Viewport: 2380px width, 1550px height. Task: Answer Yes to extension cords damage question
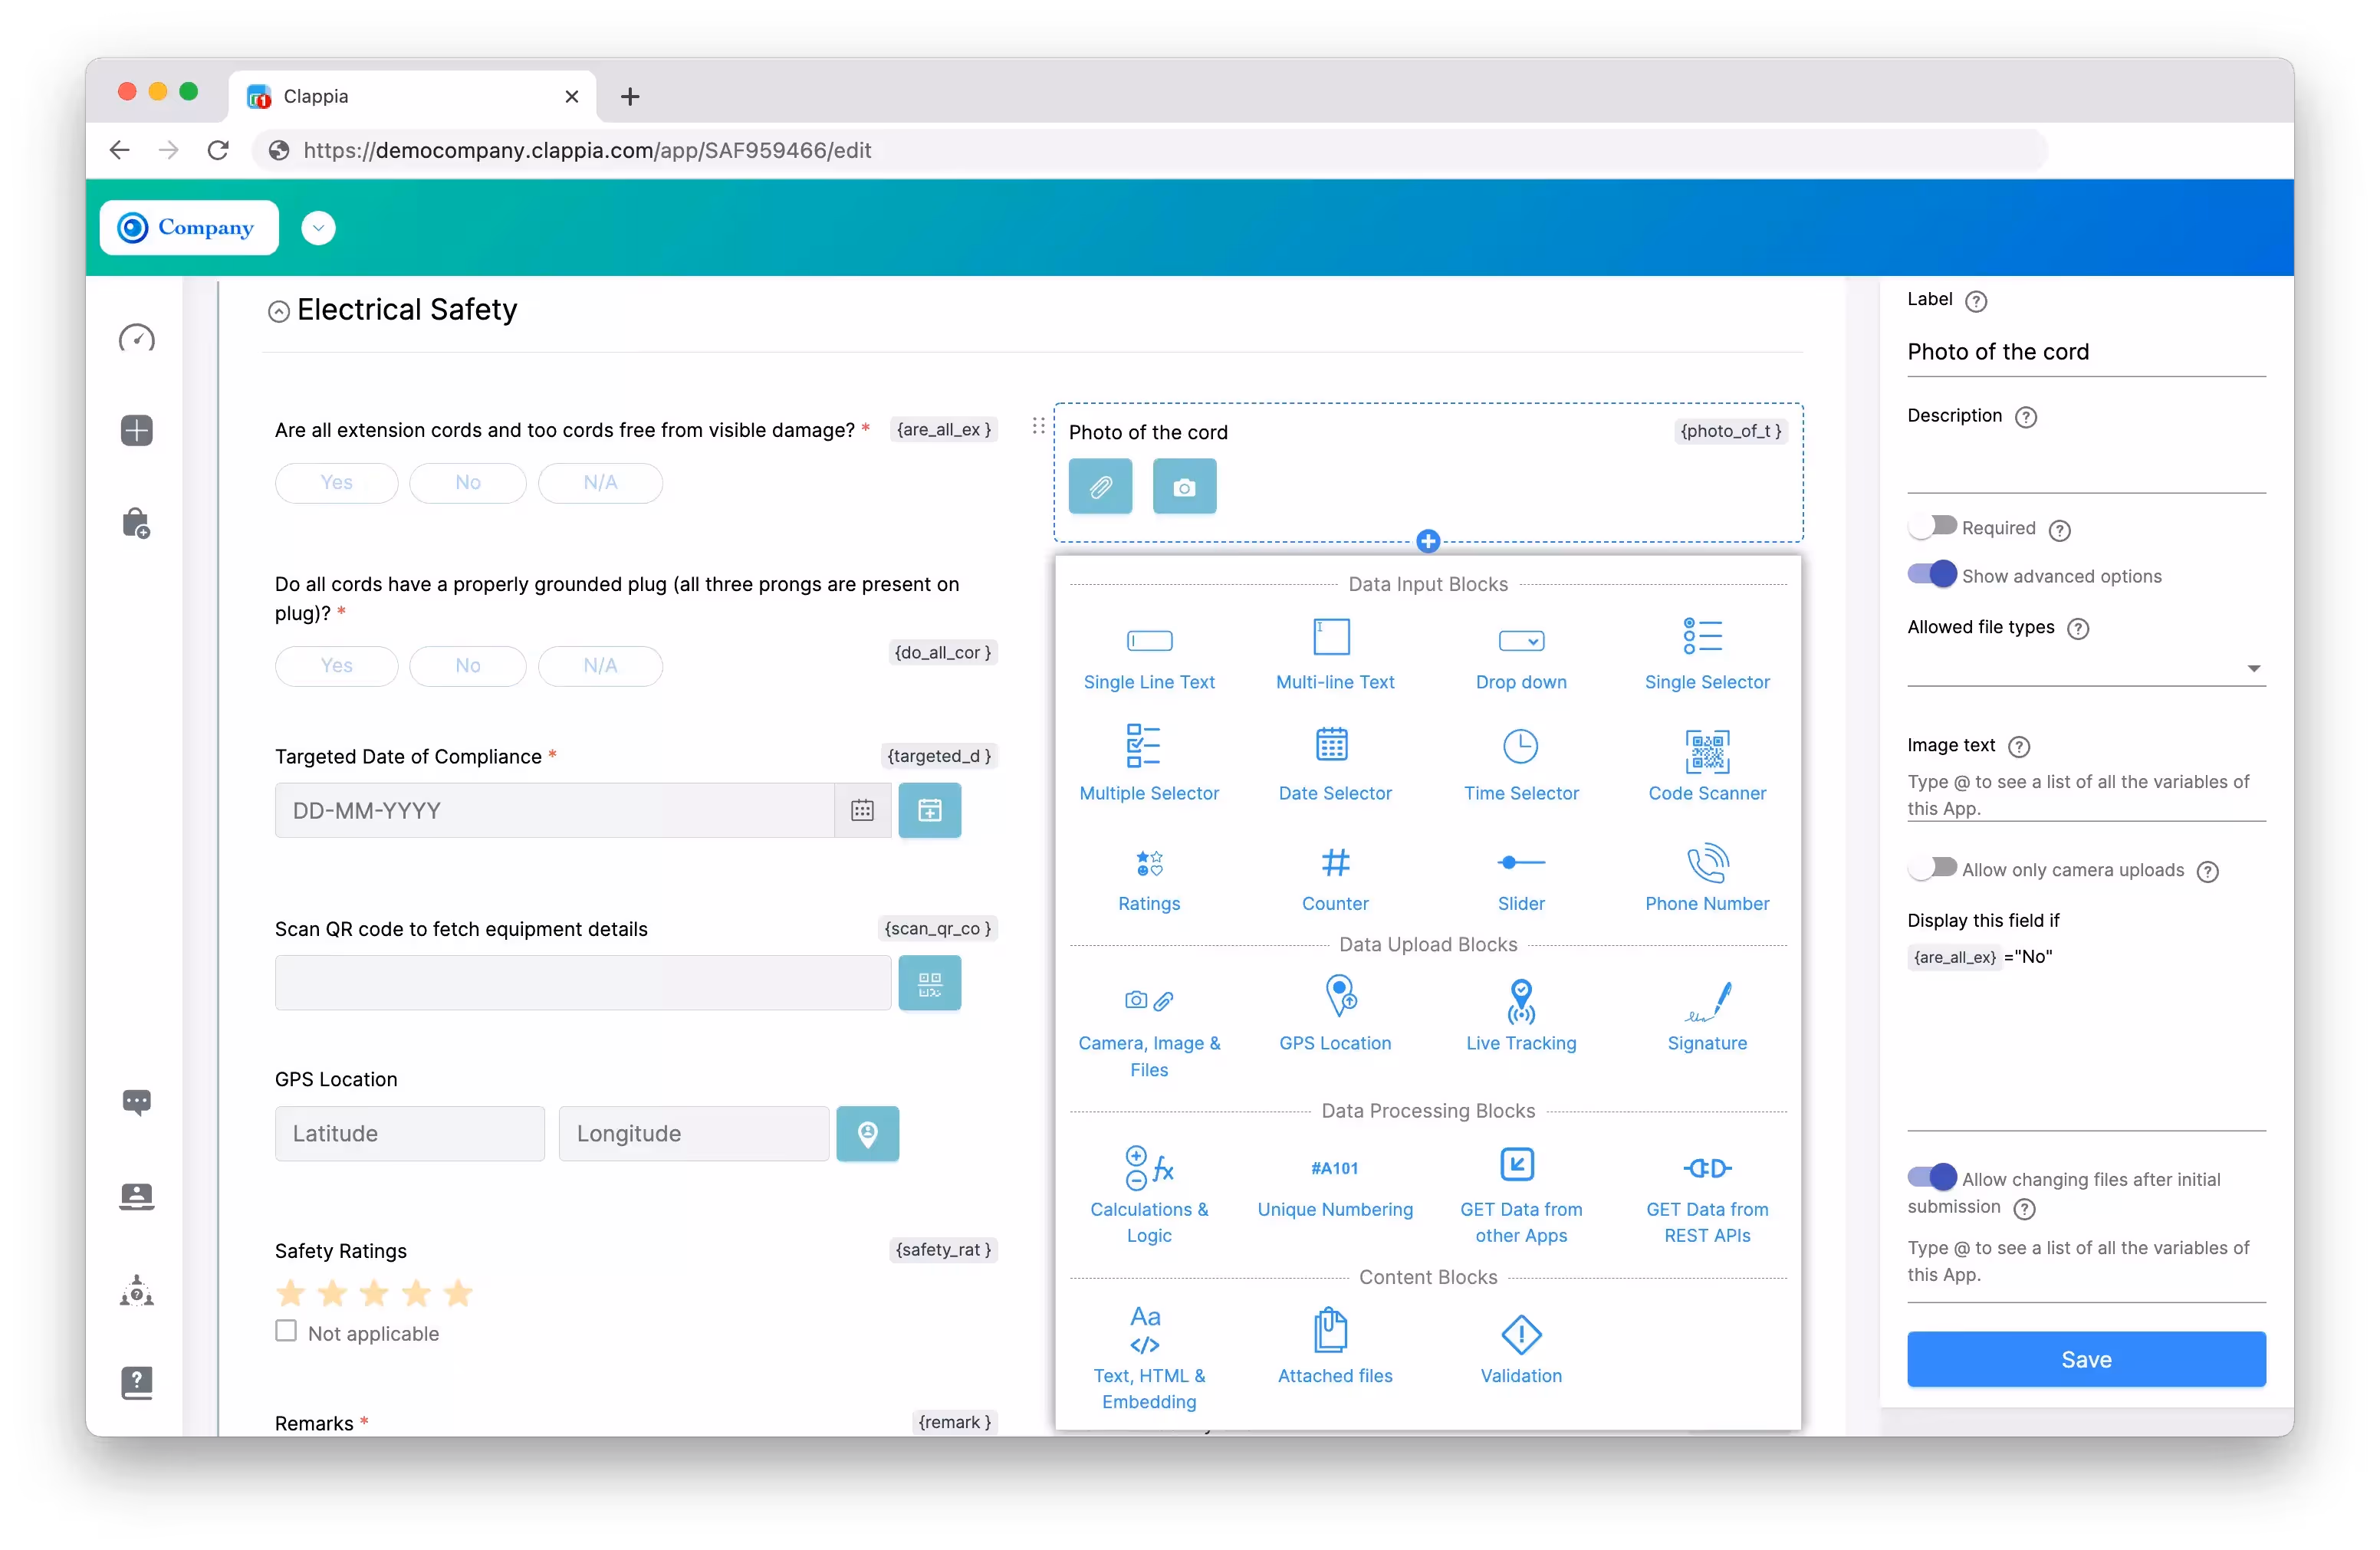point(336,482)
